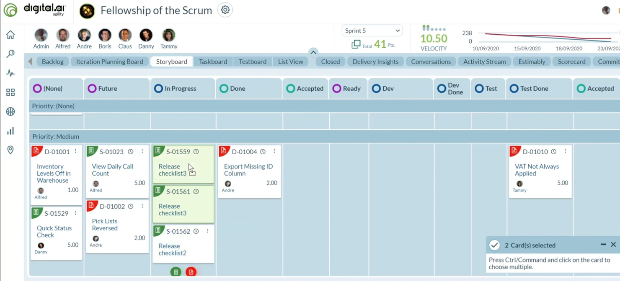Image resolution: width=620 pixels, height=281 pixels.
Task: Open the three-dot menu on S-01023
Action: pyautogui.click(x=142, y=151)
